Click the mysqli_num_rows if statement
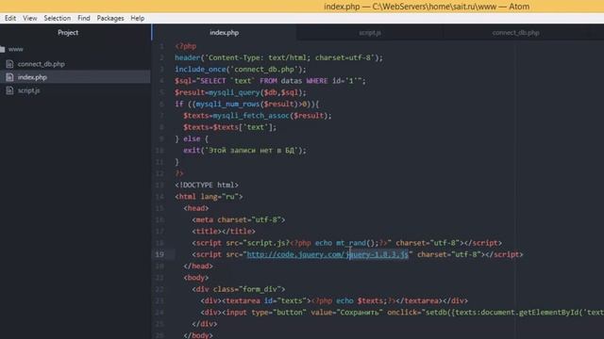 pos(247,104)
